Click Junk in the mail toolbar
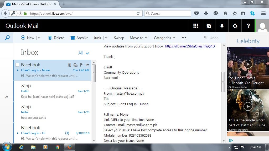This screenshot has height=151, width=269. (x=97, y=38)
